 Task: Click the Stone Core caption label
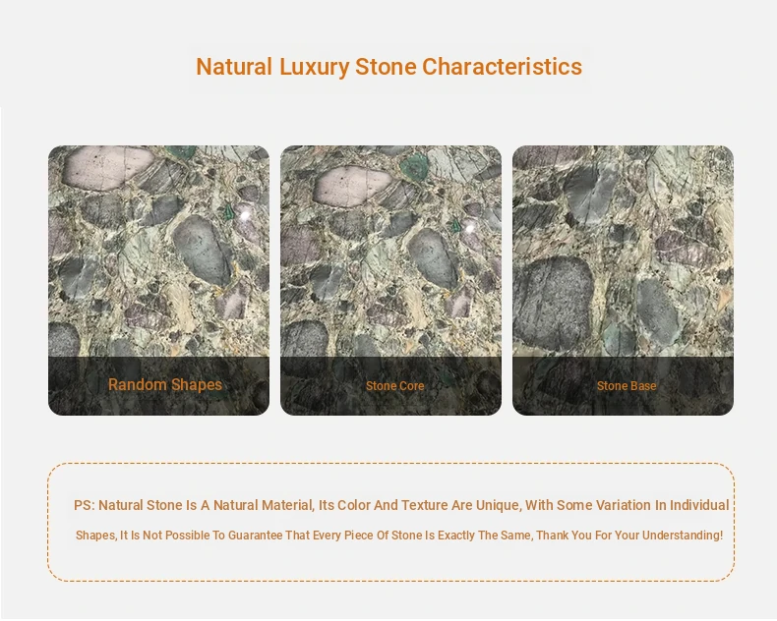tap(395, 386)
